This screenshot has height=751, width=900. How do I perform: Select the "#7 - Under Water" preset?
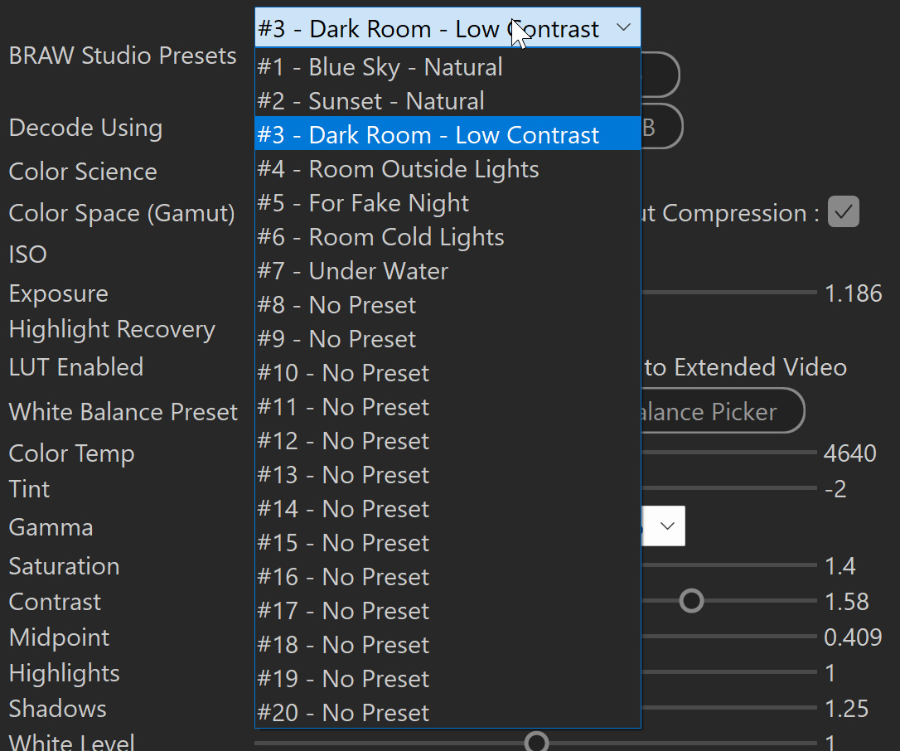tap(352, 270)
